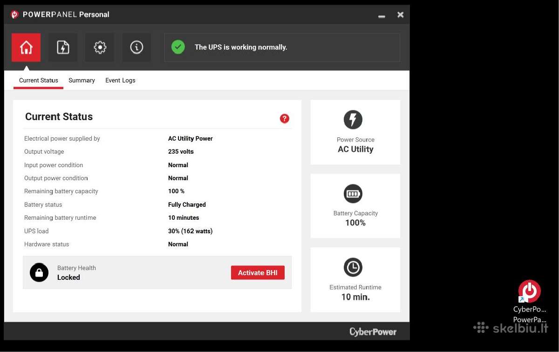Viewport: 559px width, 352px height.
Task: Switch to the Event Logs tab
Action: [120, 81]
